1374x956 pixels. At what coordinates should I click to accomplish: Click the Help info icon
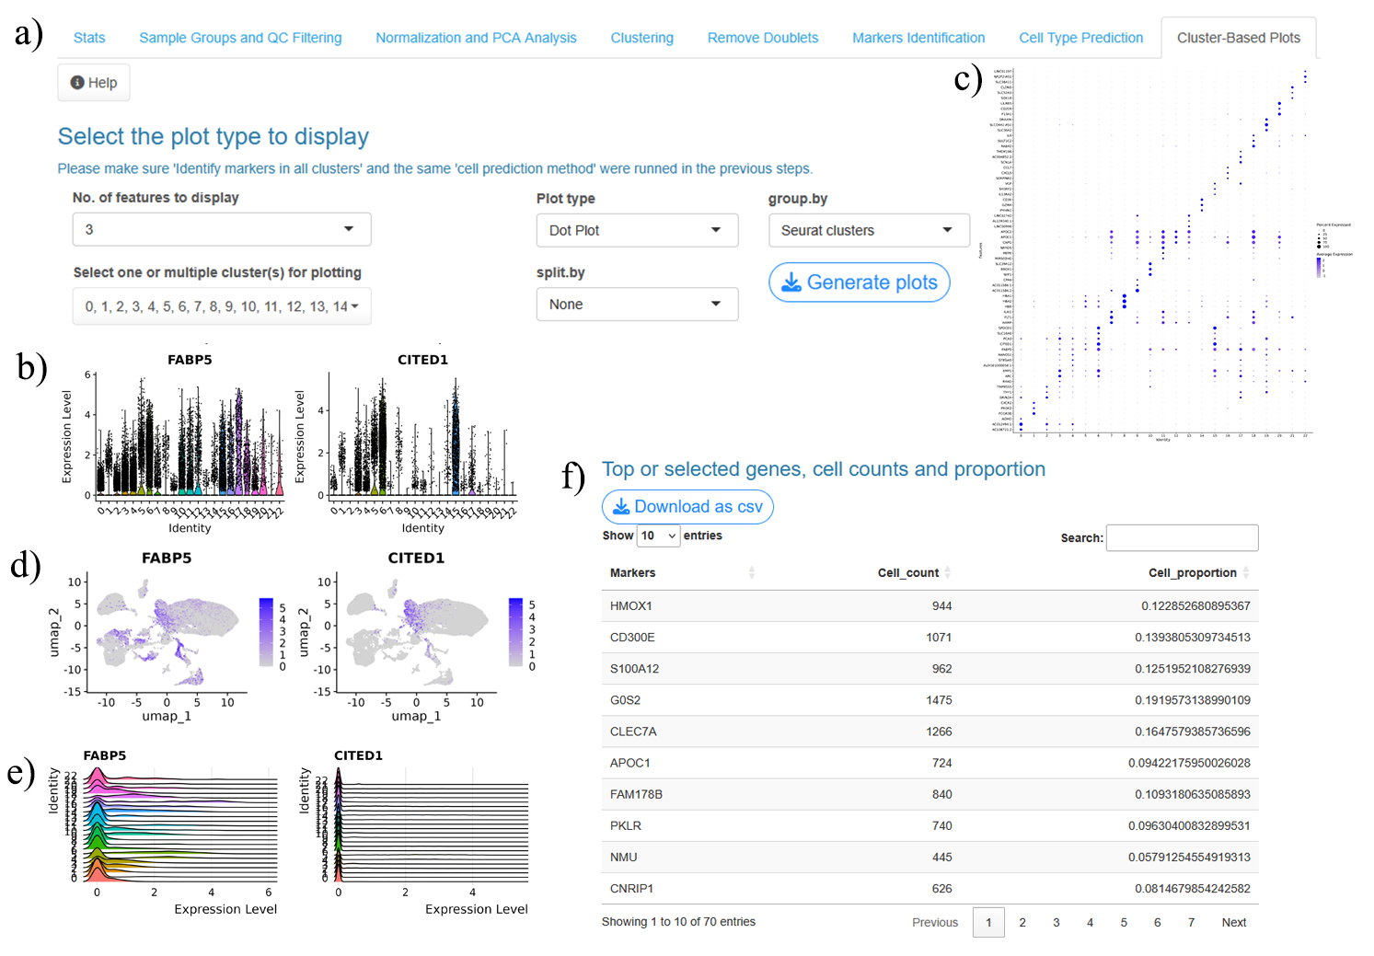77,83
